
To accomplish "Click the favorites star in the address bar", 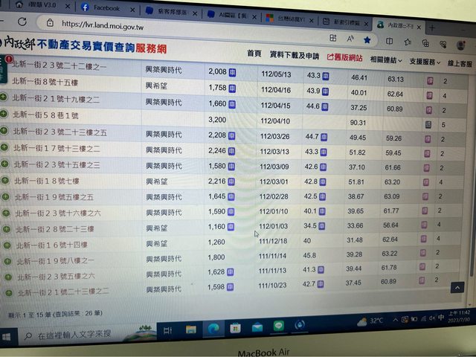I will click(367, 39).
